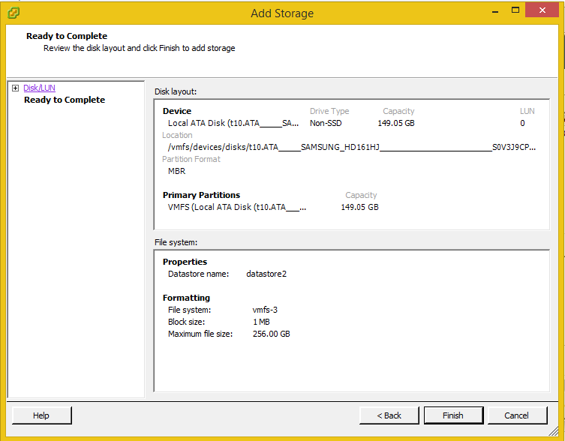This screenshot has width=565, height=441.
Task: Select the Ready to Complete sidebar step
Action: pyautogui.click(x=65, y=100)
